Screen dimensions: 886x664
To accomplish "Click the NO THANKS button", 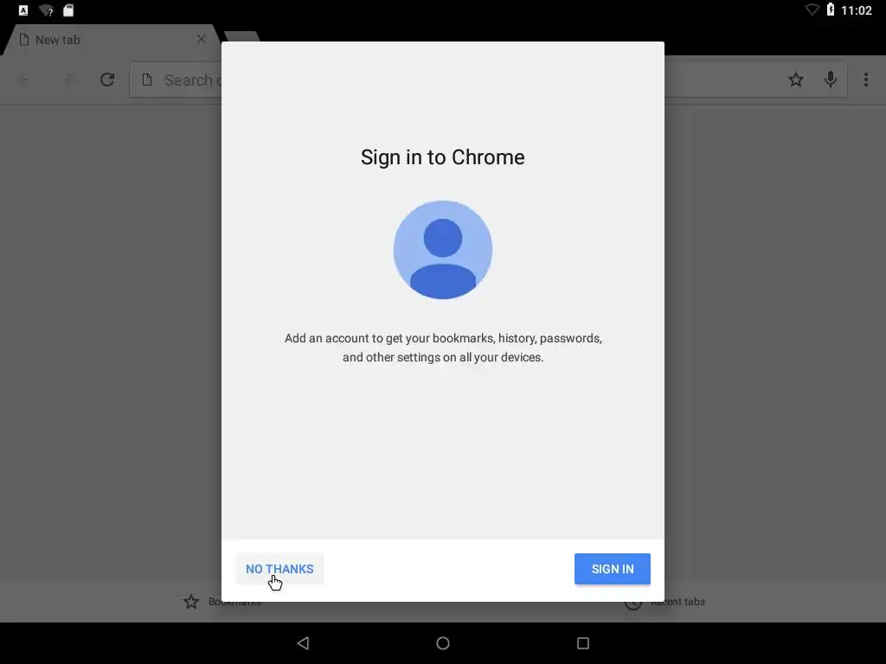I will coord(279,569).
